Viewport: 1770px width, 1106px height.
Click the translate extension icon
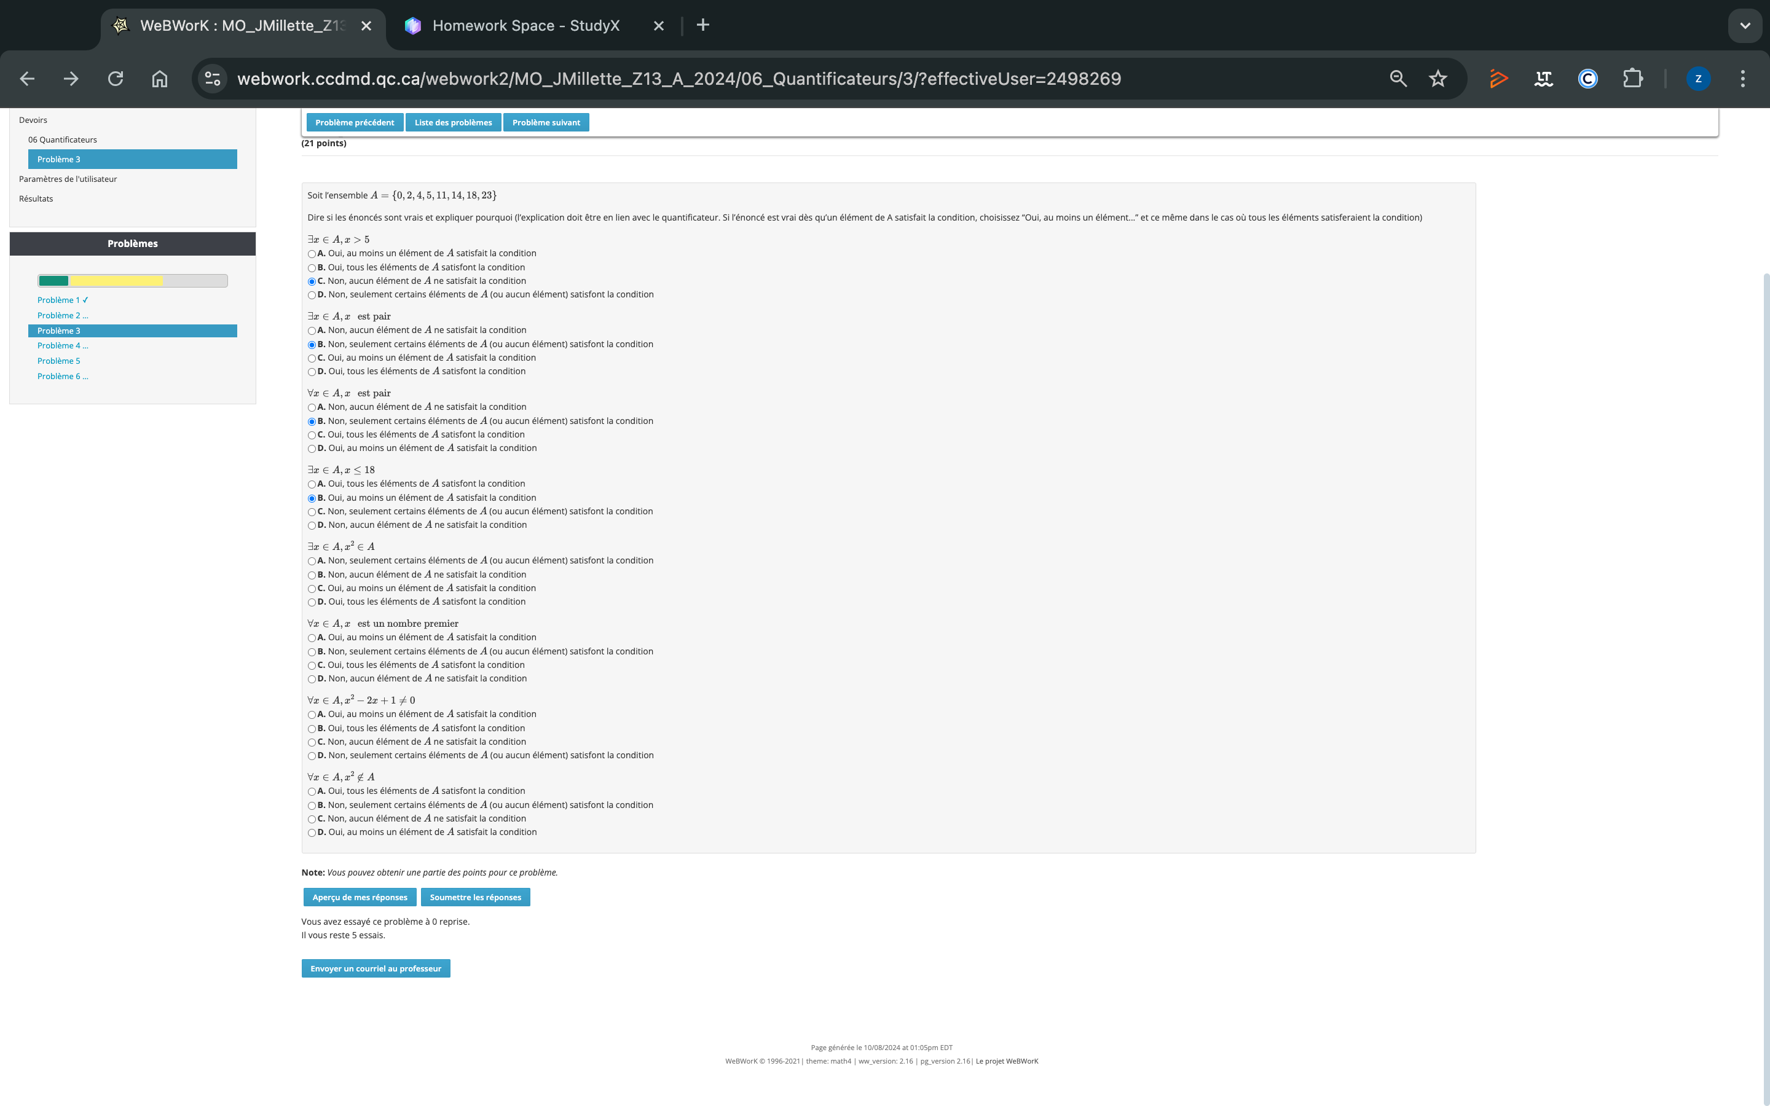click(1543, 79)
